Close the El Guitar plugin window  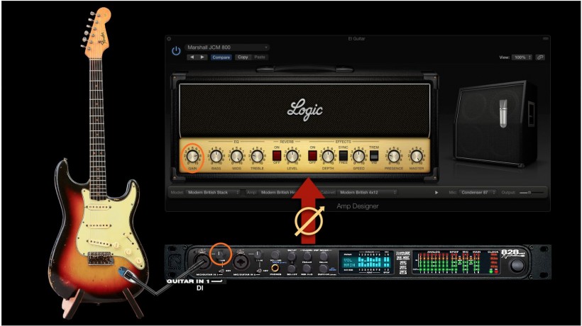[x=169, y=38]
